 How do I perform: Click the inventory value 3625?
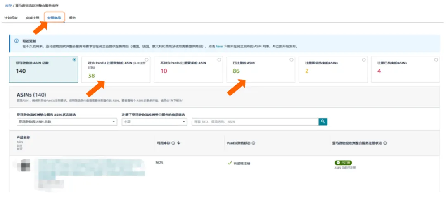pos(159,163)
